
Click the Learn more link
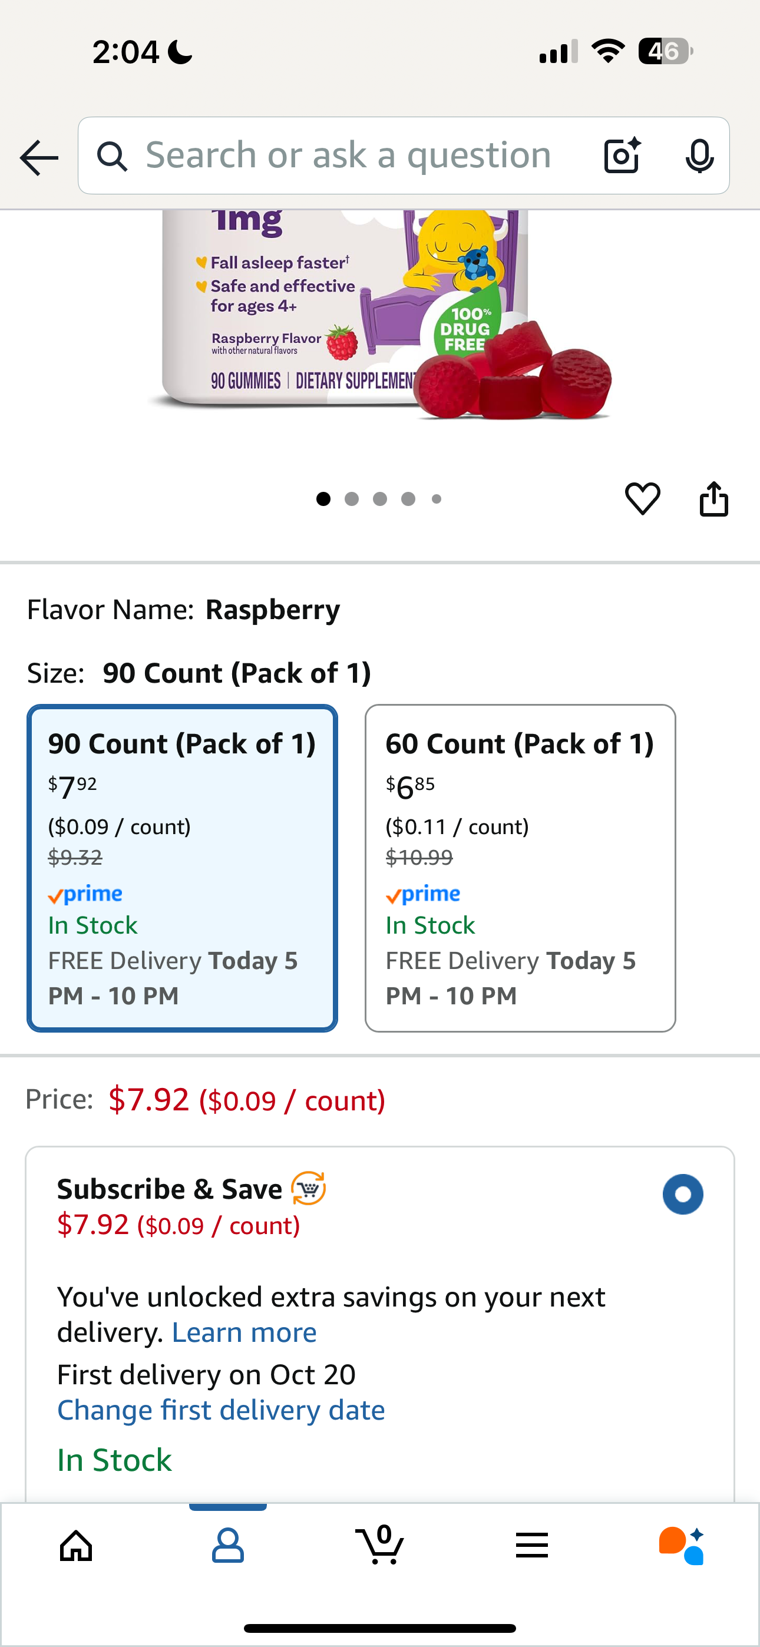pyautogui.click(x=244, y=1332)
